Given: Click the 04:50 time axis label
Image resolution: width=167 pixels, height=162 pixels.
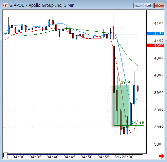Looking at the screenshot, I should coord(86,157).
